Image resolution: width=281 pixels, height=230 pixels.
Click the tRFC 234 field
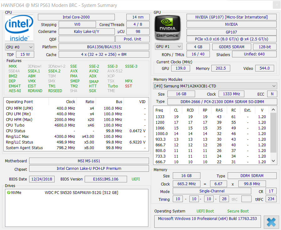(271, 199)
